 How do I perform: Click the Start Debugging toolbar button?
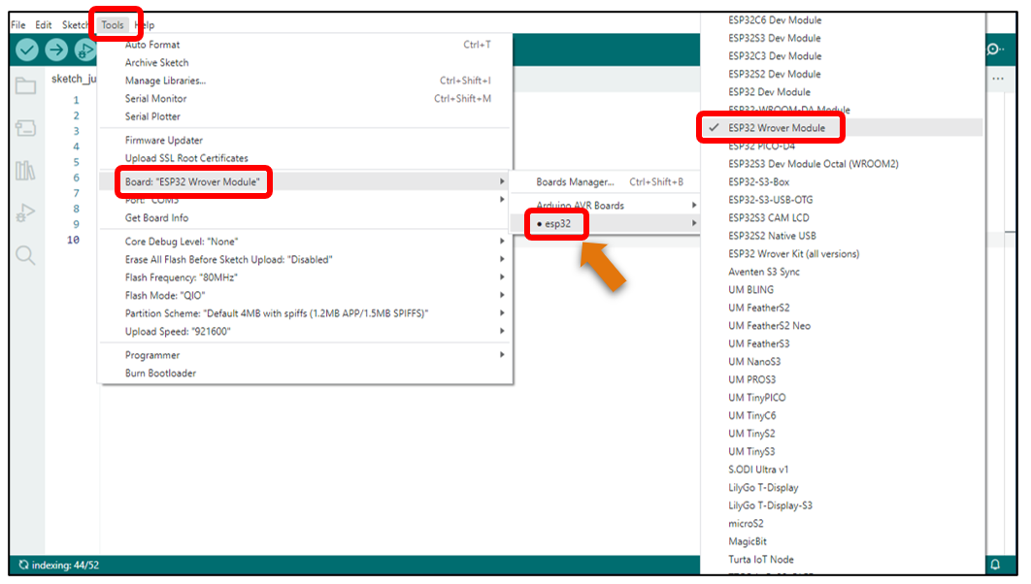pos(84,49)
